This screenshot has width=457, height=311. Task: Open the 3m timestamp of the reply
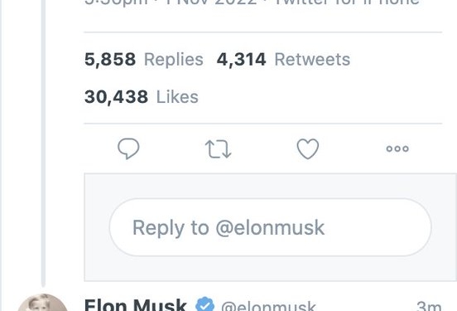[429, 306]
